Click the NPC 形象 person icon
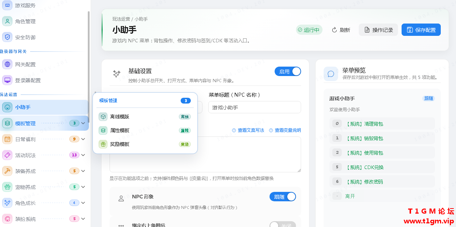456x227 pixels. (122, 198)
